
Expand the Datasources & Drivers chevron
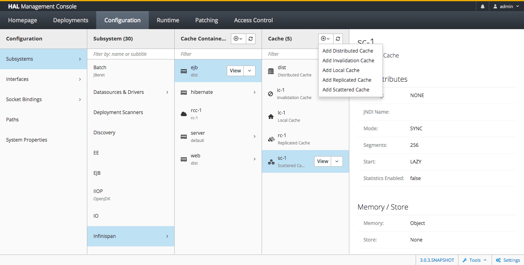(167, 92)
